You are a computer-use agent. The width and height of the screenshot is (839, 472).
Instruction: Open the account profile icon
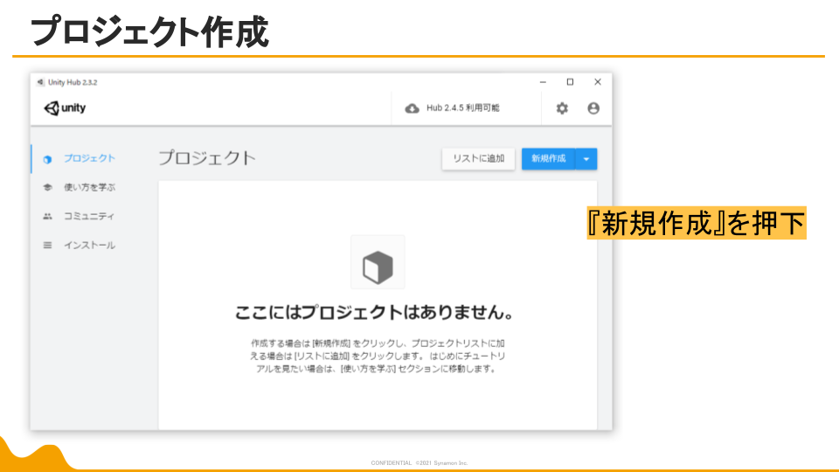click(x=593, y=108)
